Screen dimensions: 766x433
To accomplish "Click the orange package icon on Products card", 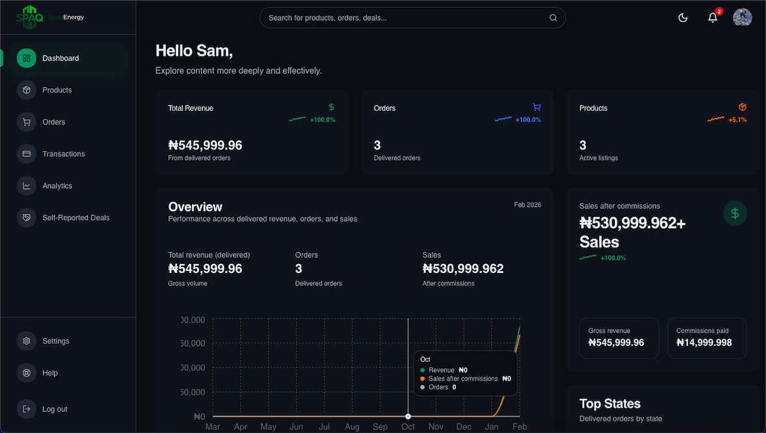I will (x=742, y=107).
